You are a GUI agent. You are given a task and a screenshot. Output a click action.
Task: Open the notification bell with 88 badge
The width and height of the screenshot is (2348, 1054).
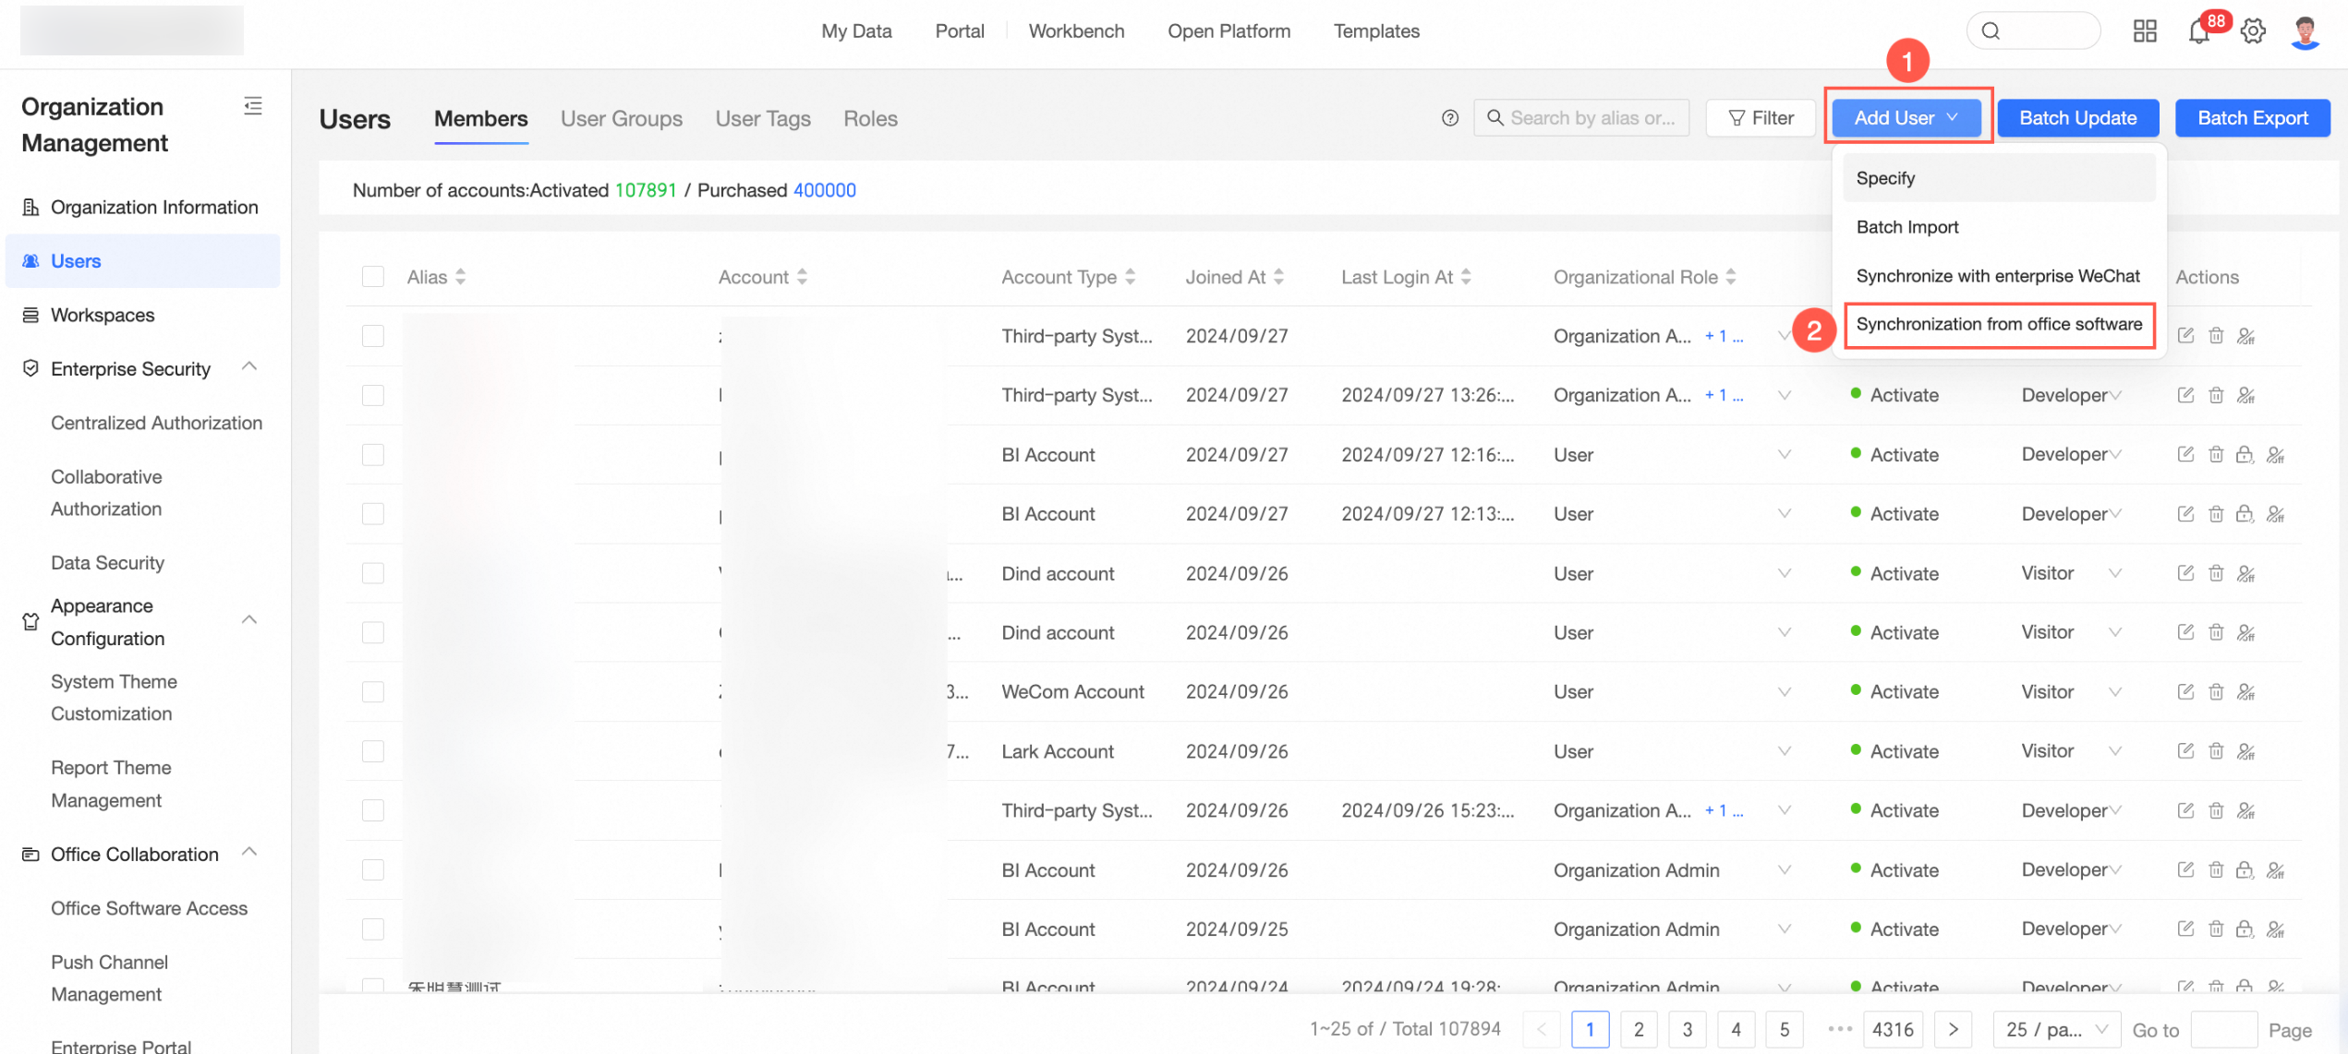pyautogui.click(x=2199, y=31)
